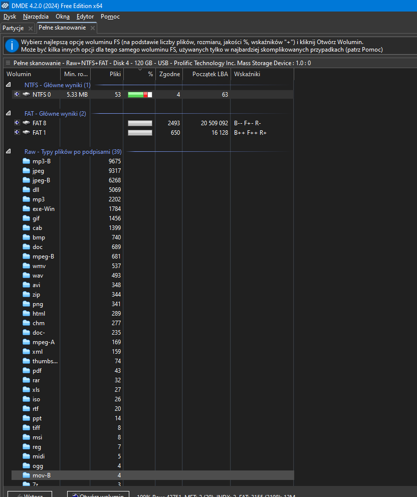Viewport: 417px width, 497px height.
Task: Select the FAT 8 volume name
Action: (x=39, y=123)
